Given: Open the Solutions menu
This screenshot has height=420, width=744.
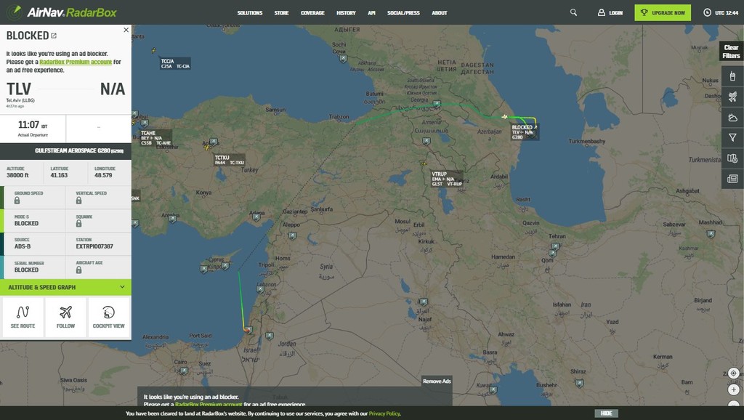Looking at the screenshot, I should coord(250,13).
